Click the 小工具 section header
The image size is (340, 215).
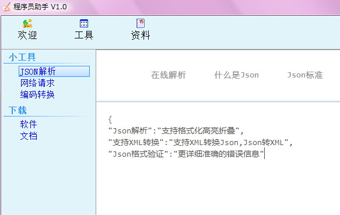(22, 57)
